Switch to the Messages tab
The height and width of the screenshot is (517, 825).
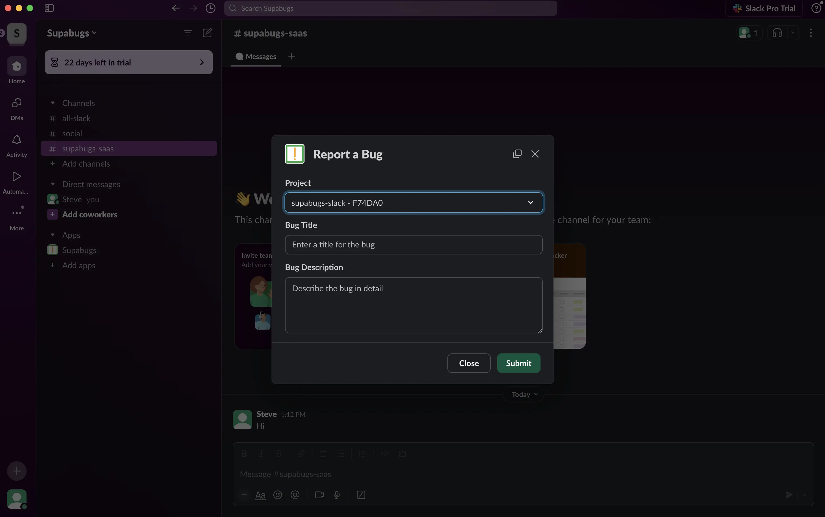(x=256, y=57)
